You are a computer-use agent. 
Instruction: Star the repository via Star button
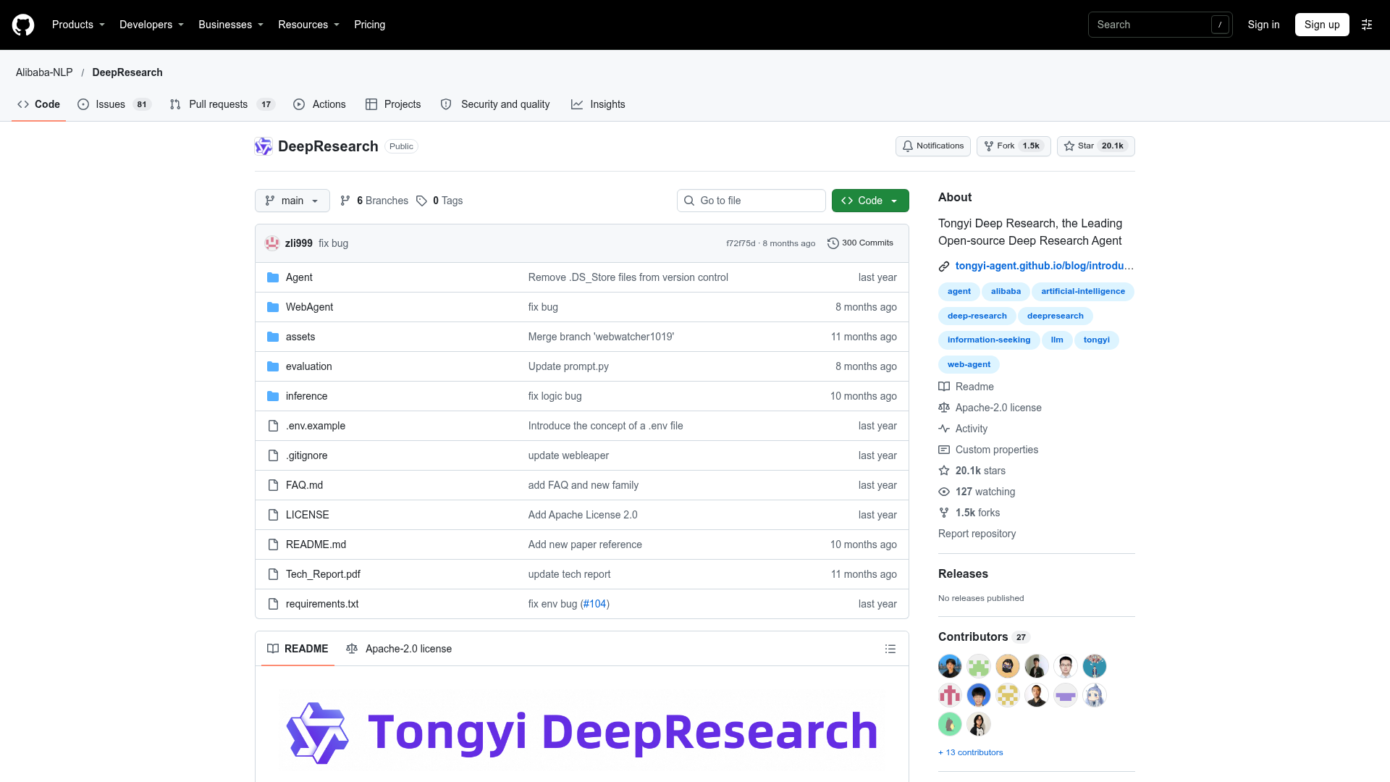pos(1096,146)
